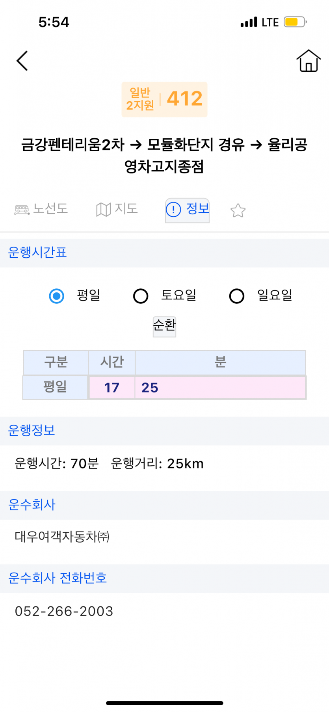Add route 412 to favorites star
Viewport: 329px width, 712px height.
pyautogui.click(x=238, y=210)
